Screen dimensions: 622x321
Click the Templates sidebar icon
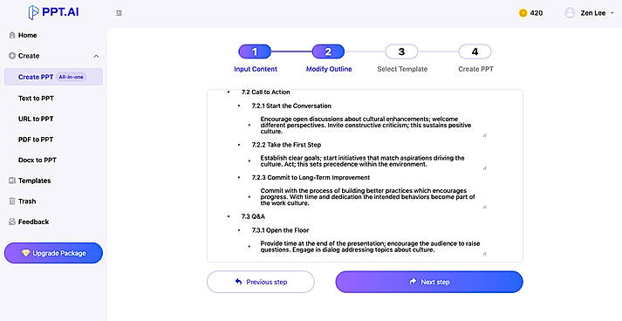(x=12, y=181)
